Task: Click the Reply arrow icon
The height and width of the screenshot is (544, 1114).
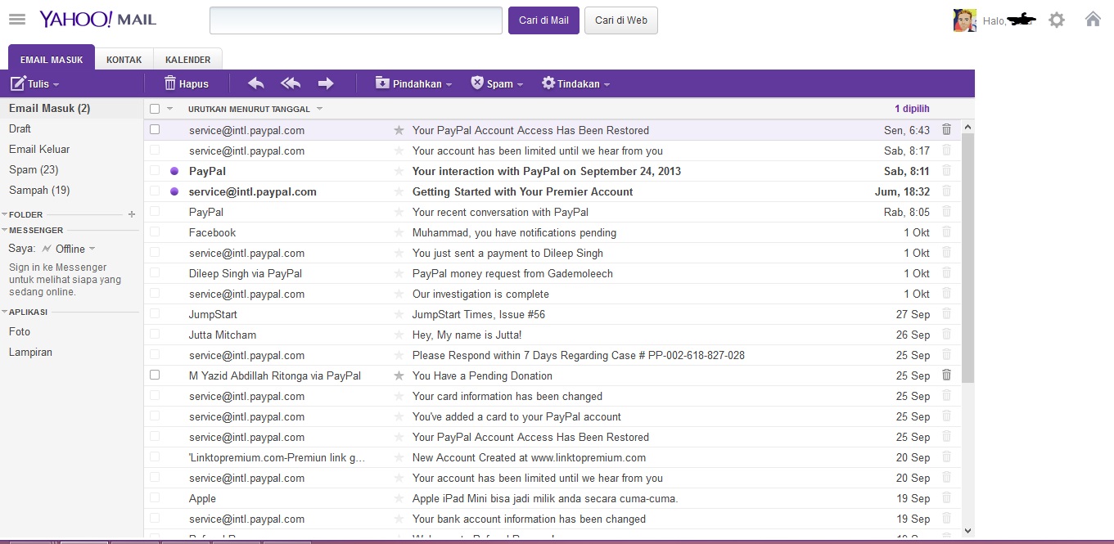Action: [256, 83]
